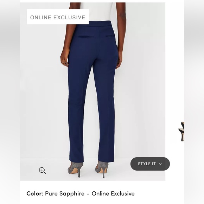Click the navy pants main product photo
The height and width of the screenshot is (204, 204).
pos(93,91)
